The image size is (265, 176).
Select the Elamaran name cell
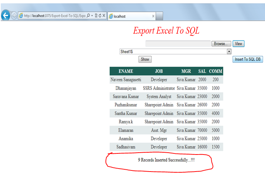point(126,130)
